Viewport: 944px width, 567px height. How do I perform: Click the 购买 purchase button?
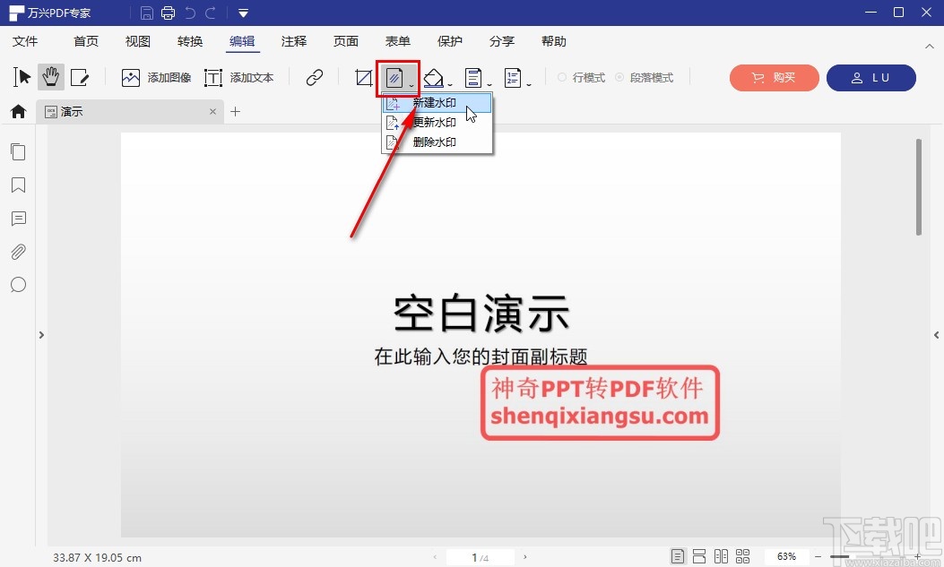[x=774, y=77]
